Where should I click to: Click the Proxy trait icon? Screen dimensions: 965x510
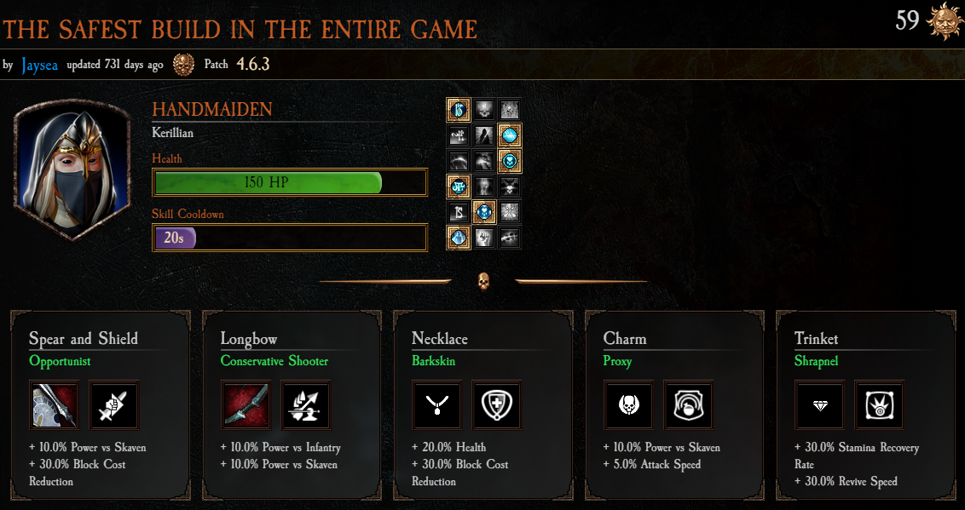tap(688, 405)
